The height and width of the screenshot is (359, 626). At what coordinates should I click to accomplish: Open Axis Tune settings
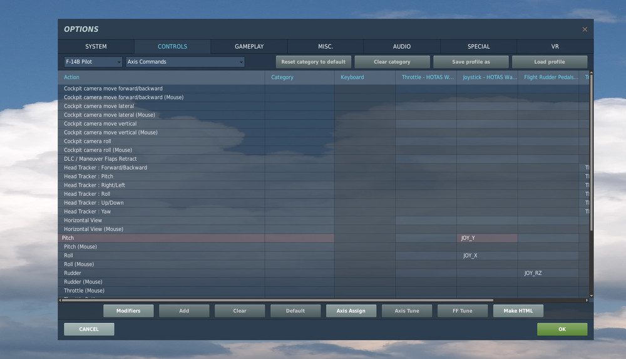407,311
